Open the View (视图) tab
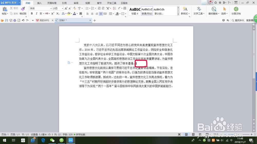This screenshot has width=257, height=144. pos(88,3)
